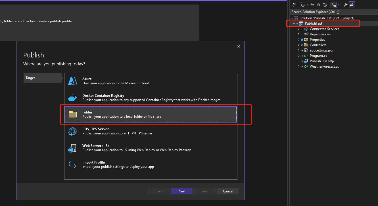Select PublishTest.http file name
Viewport: 378px width, 206px height.
coord(322,61)
